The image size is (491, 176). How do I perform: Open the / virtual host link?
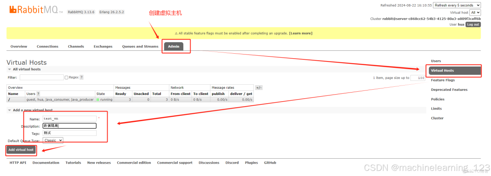(9, 100)
